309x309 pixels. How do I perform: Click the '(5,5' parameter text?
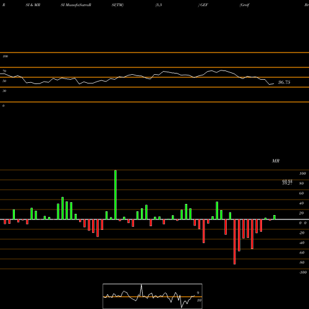coord(159,5)
